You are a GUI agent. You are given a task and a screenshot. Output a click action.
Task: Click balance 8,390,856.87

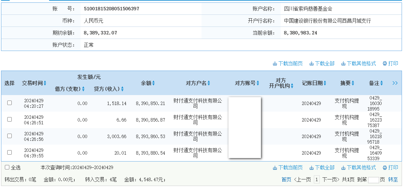tap(150, 120)
